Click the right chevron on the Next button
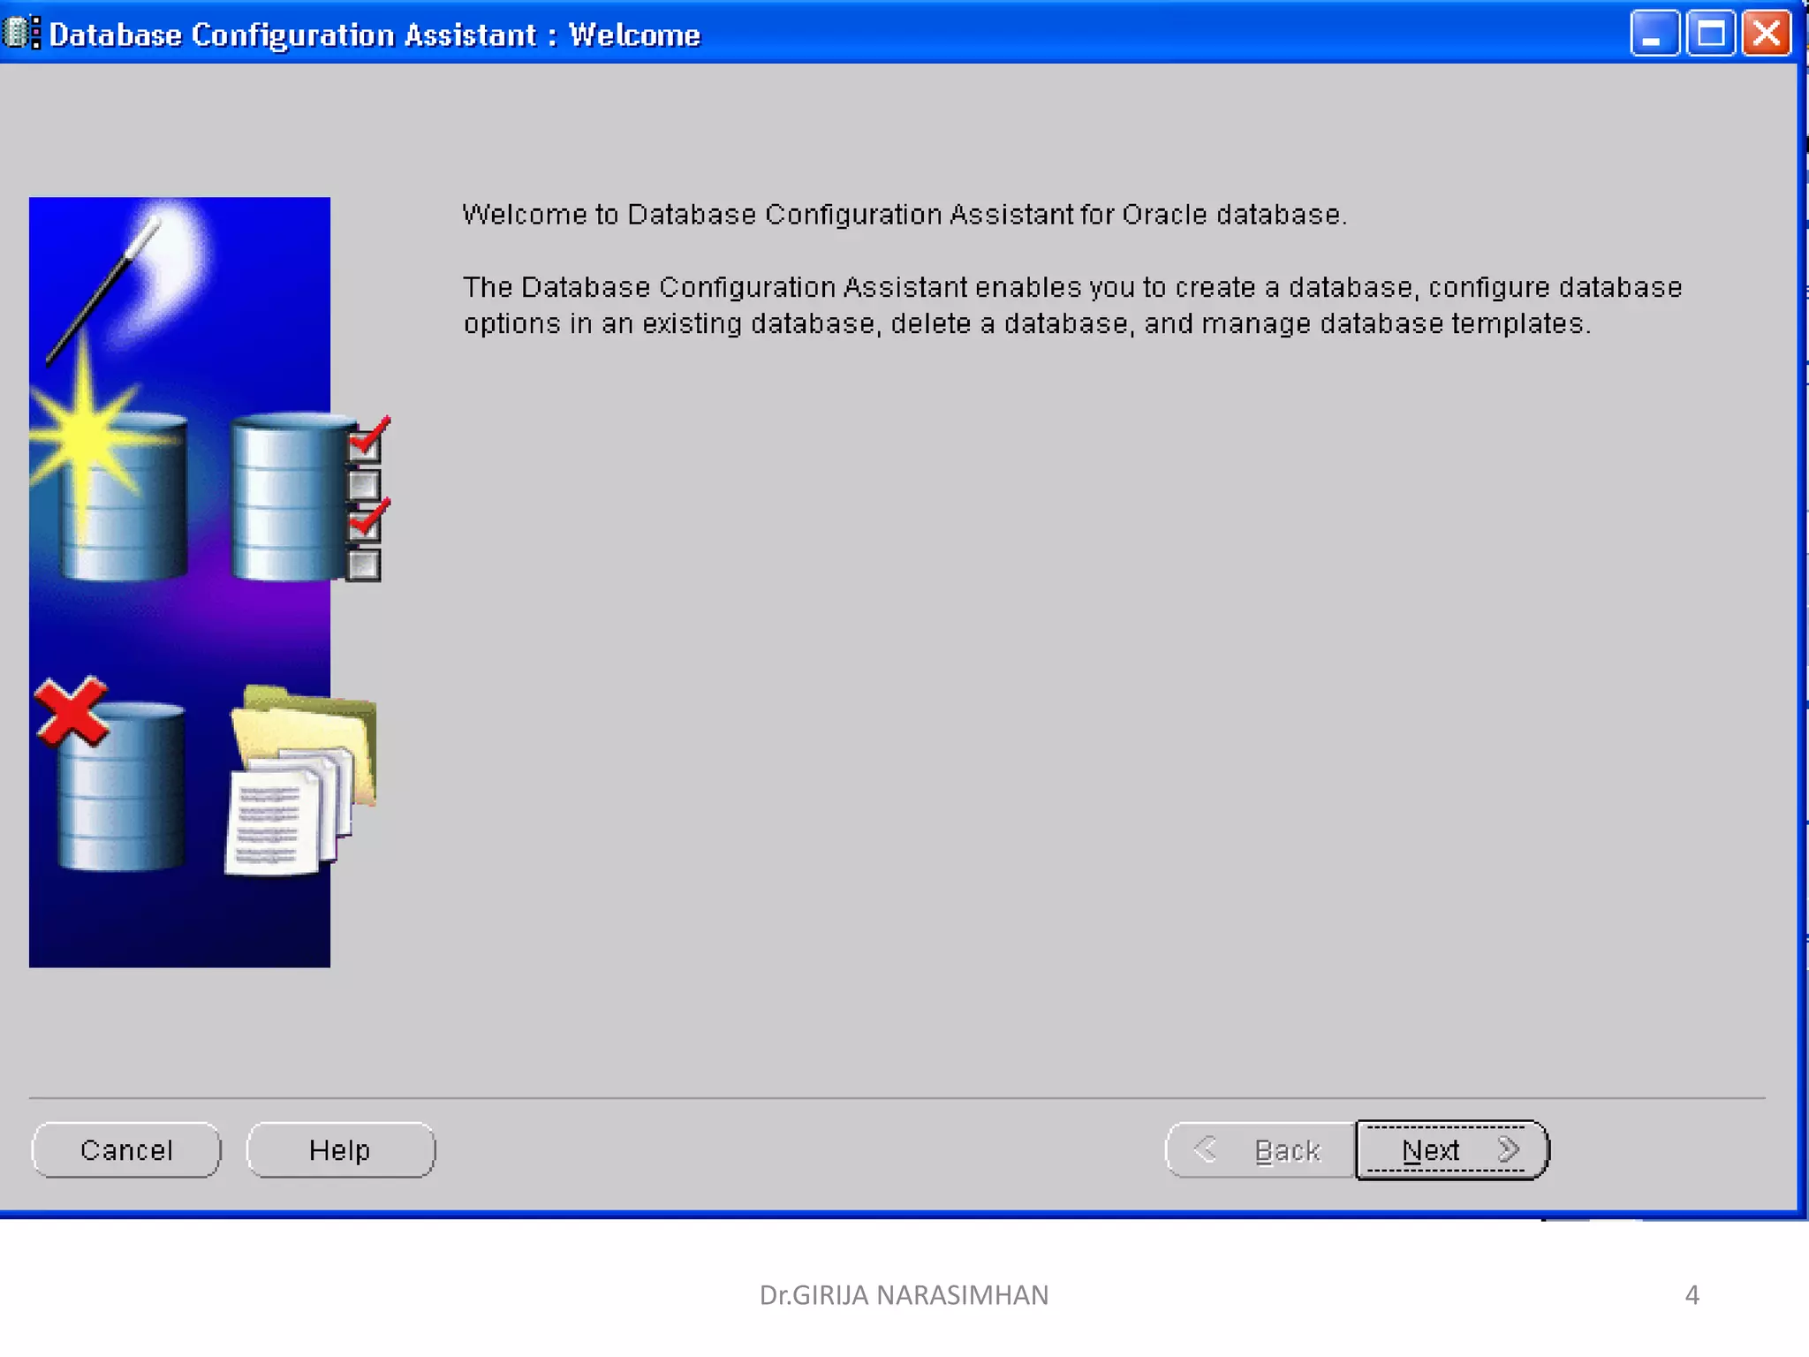1809x1357 pixels. point(1509,1149)
